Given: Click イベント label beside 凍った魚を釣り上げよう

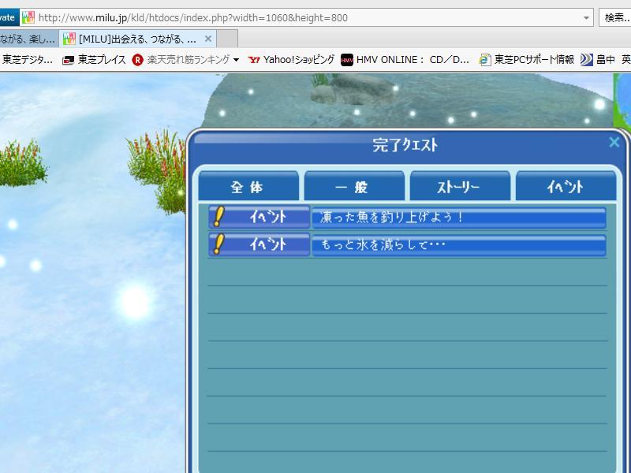Looking at the screenshot, I should click(x=267, y=218).
